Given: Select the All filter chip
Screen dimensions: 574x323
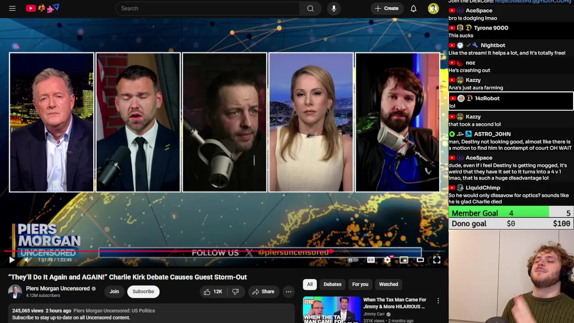Looking at the screenshot, I should click(310, 284).
